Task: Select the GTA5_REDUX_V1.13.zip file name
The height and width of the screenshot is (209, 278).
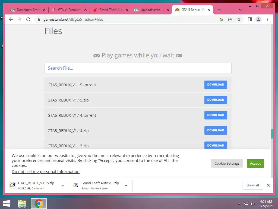Action: pos(68,146)
